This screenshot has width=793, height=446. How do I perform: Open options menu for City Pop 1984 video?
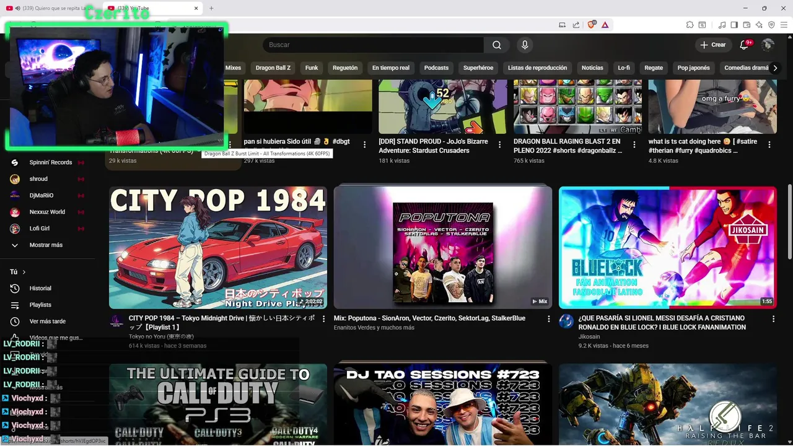pos(323,319)
